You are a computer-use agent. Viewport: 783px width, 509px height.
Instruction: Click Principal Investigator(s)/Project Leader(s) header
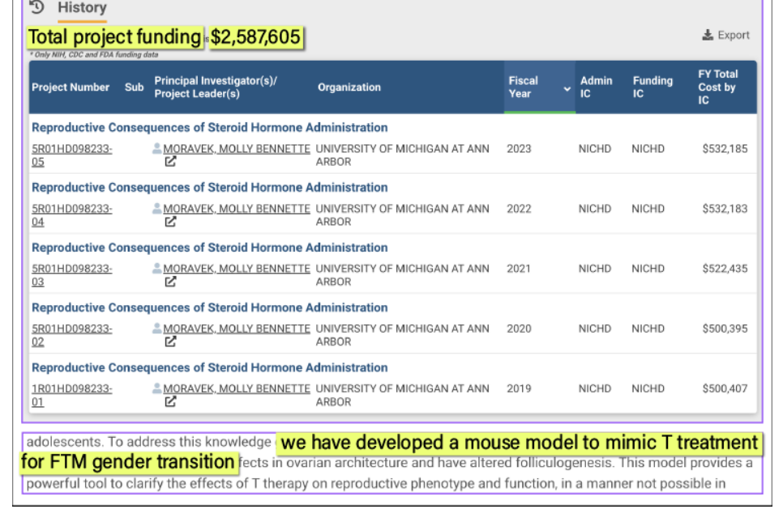tap(216, 87)
